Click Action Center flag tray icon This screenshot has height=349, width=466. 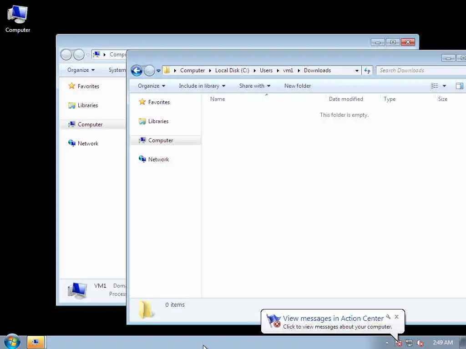coord(399,343)
